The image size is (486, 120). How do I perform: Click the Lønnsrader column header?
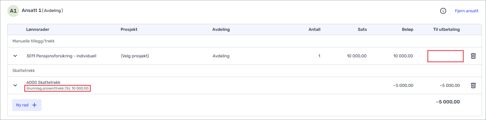point(38,30)
